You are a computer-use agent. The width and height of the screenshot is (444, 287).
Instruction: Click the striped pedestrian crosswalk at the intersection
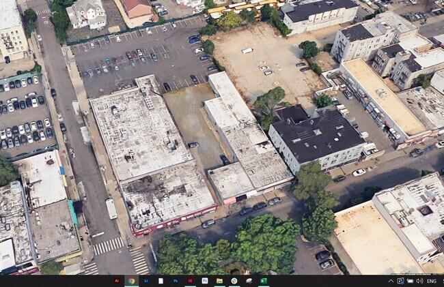coord(108,245)
